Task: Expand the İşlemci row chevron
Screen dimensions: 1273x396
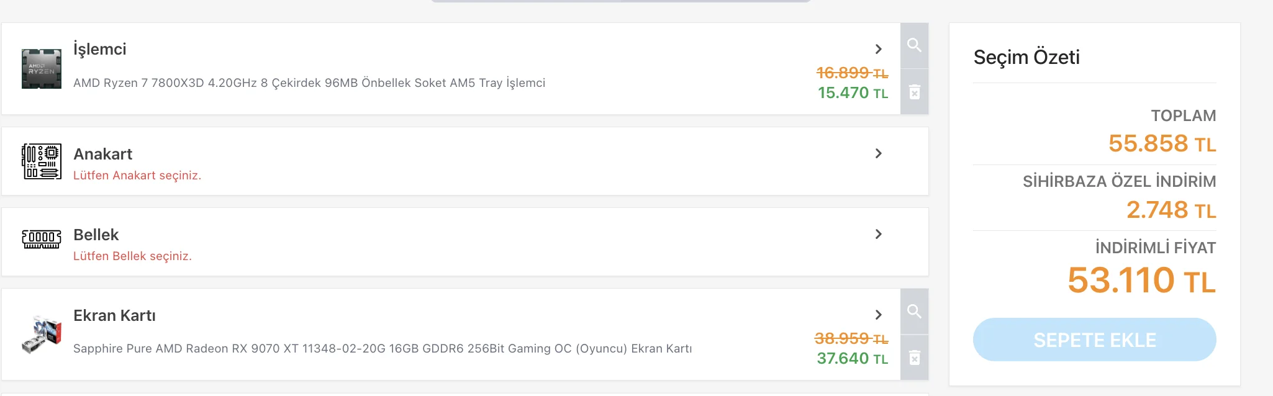Action: click(878, 49)
